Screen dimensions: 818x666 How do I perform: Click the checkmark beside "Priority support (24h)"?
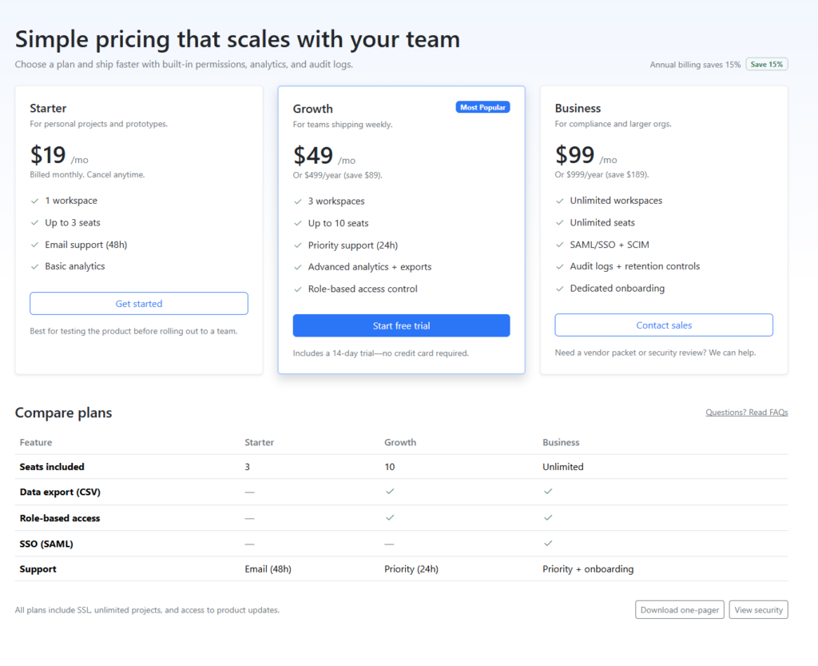pos(298,245)
